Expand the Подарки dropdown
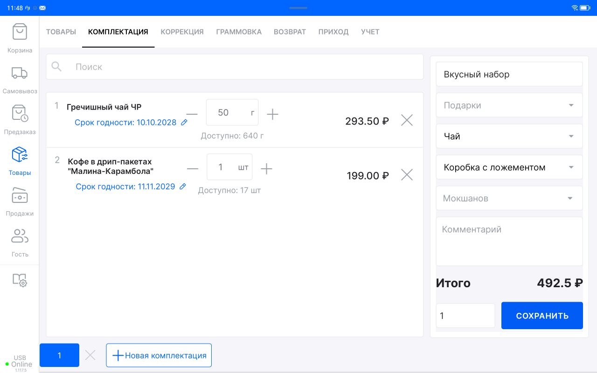Screen dimensions: 597x373 click(x=509, y=105)
